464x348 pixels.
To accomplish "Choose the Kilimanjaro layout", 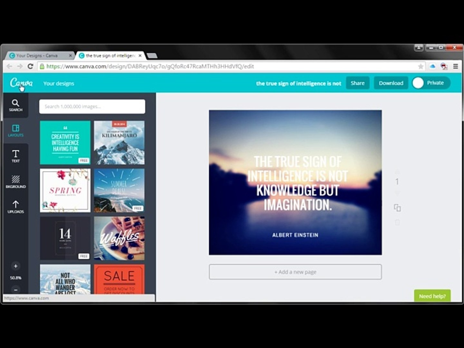I will coord(119,142).
